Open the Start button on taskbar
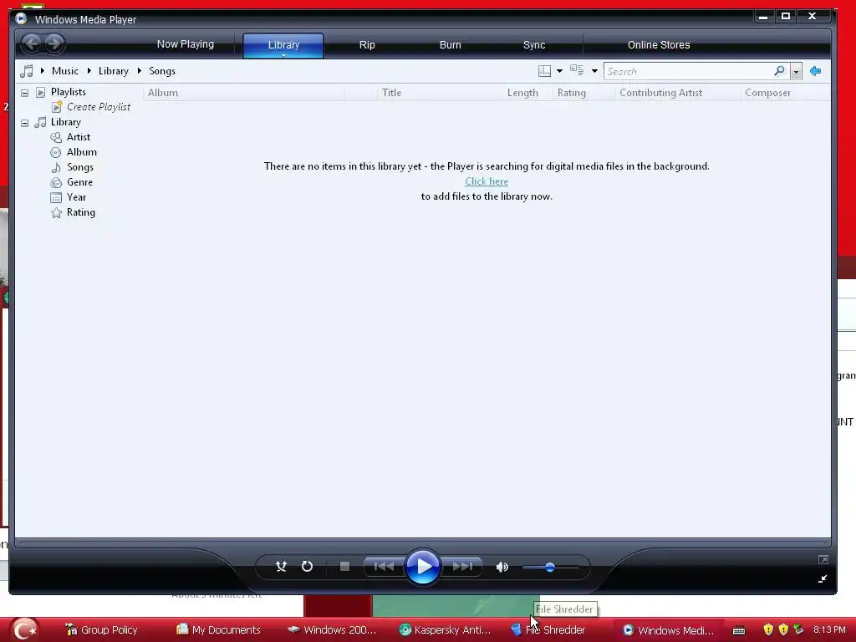 [x=23, y=629]
